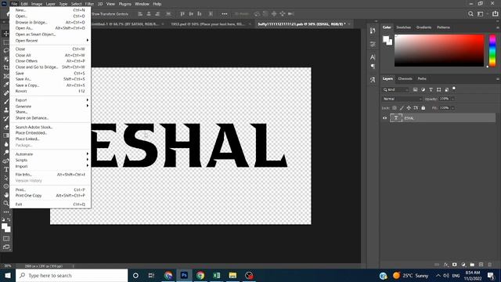Open the layer Kind filter dropdown
This screenshot has height=282, width=501.
395,90
